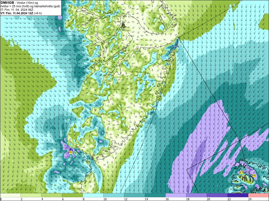
Task: Click the 4–6 m/s green legend swatch
Action: 52,195
